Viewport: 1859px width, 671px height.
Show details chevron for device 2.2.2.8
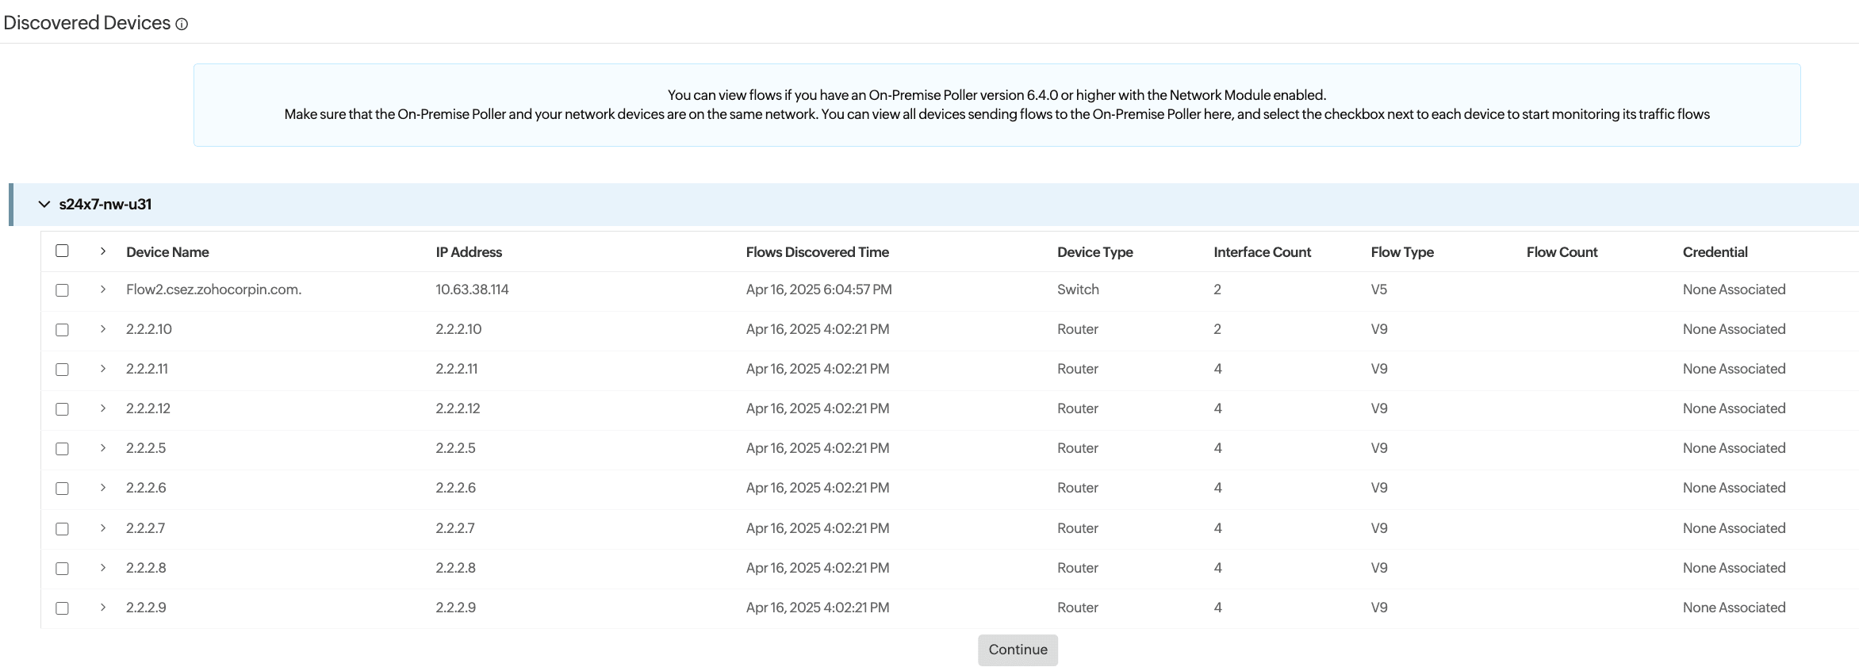click(x=103, y=568)
